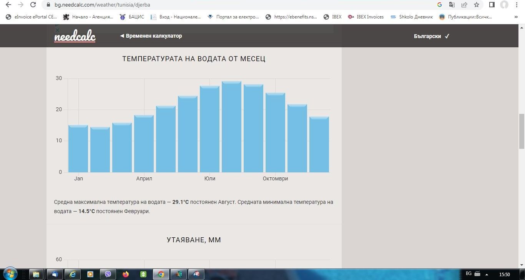Open the Shkolo Дневник bookmark
The width and height of the screenshot is (525, 280).
411,17
